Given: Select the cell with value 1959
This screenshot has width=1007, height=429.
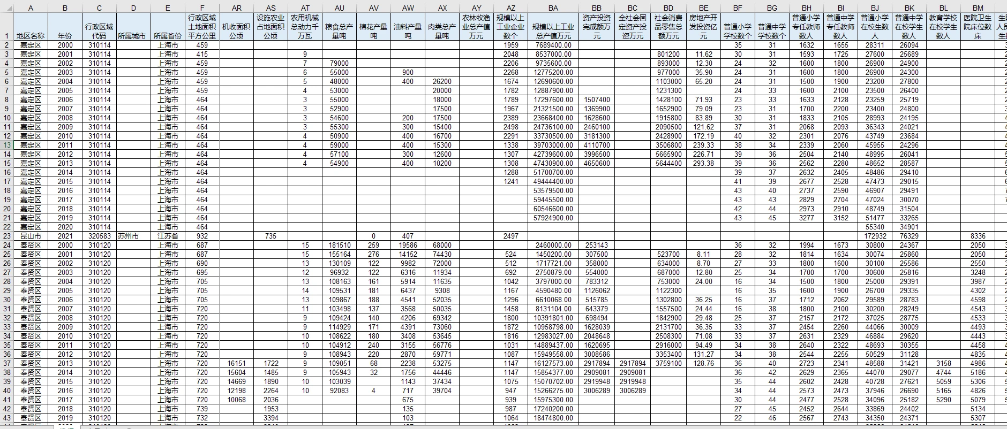Looking at the screenshot, I should coord(510,45).
